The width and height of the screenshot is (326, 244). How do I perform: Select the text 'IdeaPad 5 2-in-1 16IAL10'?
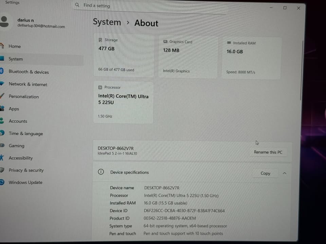tap(117, 154)
